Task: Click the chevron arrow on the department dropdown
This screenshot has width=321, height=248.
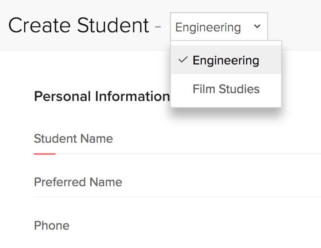Action: click(257, 26)
